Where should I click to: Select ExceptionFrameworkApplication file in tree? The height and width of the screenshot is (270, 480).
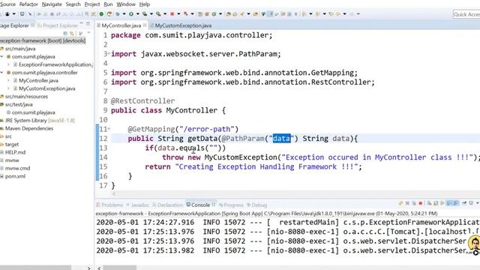55,64
